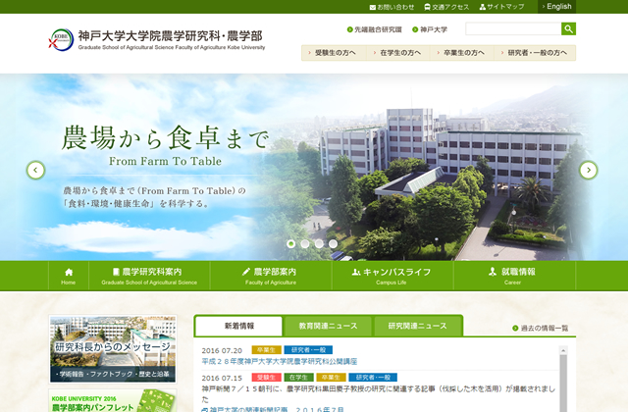
Task: Click 在学生 green tag on 2016 07.15 entry
Action: (298, 377)
